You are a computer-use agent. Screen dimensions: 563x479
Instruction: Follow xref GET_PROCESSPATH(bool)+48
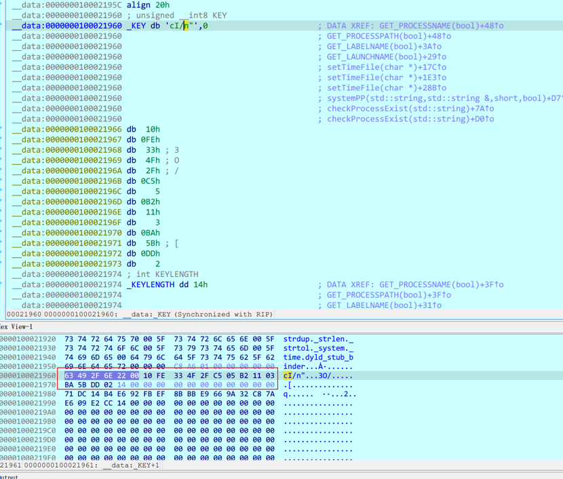coord(389,36)
